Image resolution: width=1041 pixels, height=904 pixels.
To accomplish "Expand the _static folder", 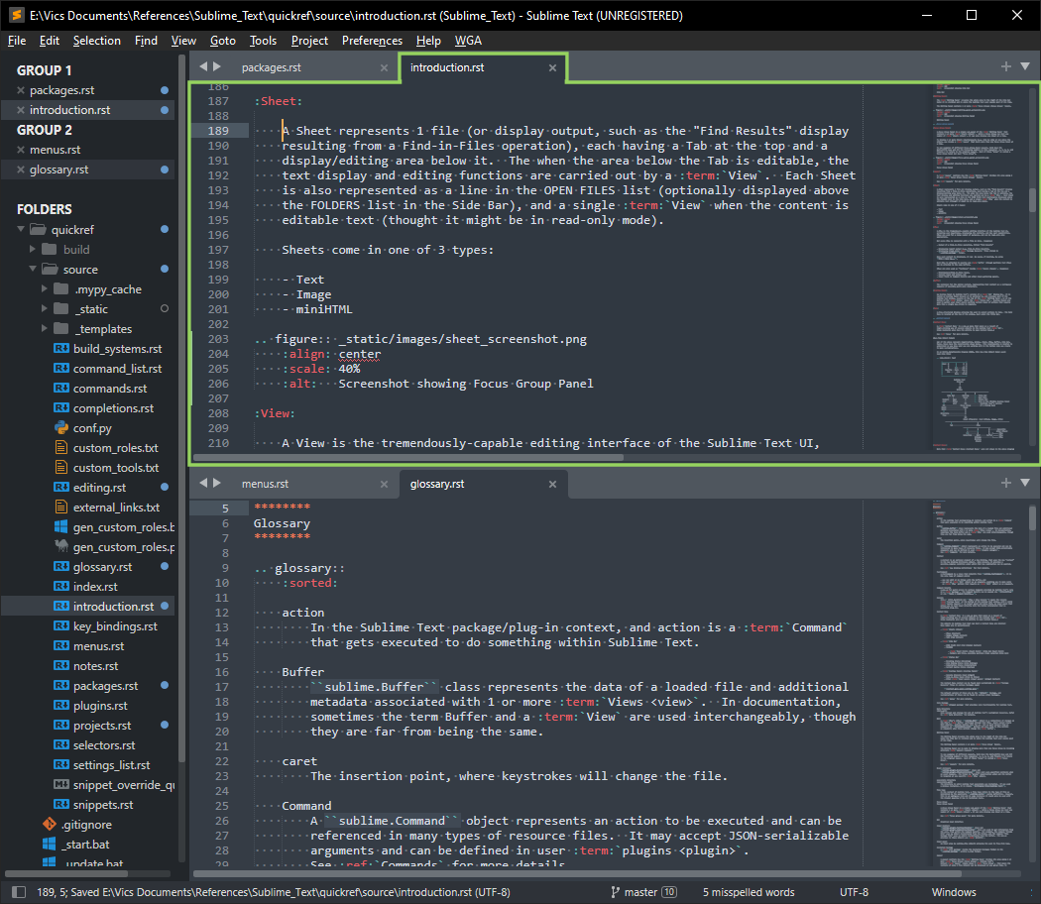I will point(46,309).
